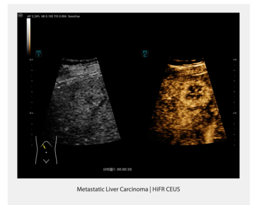The width and height of the screenshot is (253, 205).
Task: Click the AP 2.24% acoustic power readout
Action: point(33,16)
